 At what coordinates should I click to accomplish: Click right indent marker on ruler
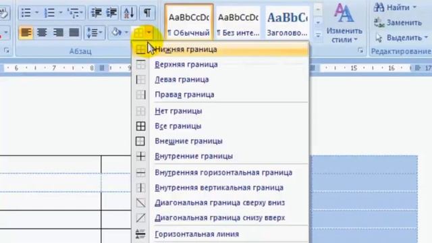coord(418,67)
